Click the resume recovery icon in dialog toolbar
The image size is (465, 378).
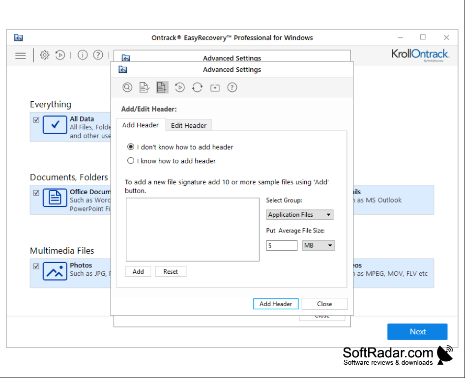coord(180,87)
